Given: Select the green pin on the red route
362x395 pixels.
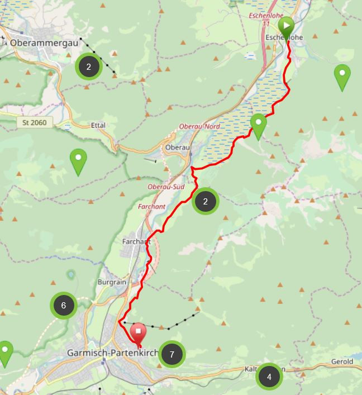Looking at the screenshot, I should click(259, 126).
